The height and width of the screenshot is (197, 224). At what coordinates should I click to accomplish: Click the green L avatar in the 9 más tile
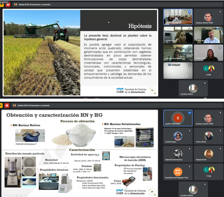[x=205, y=170]
